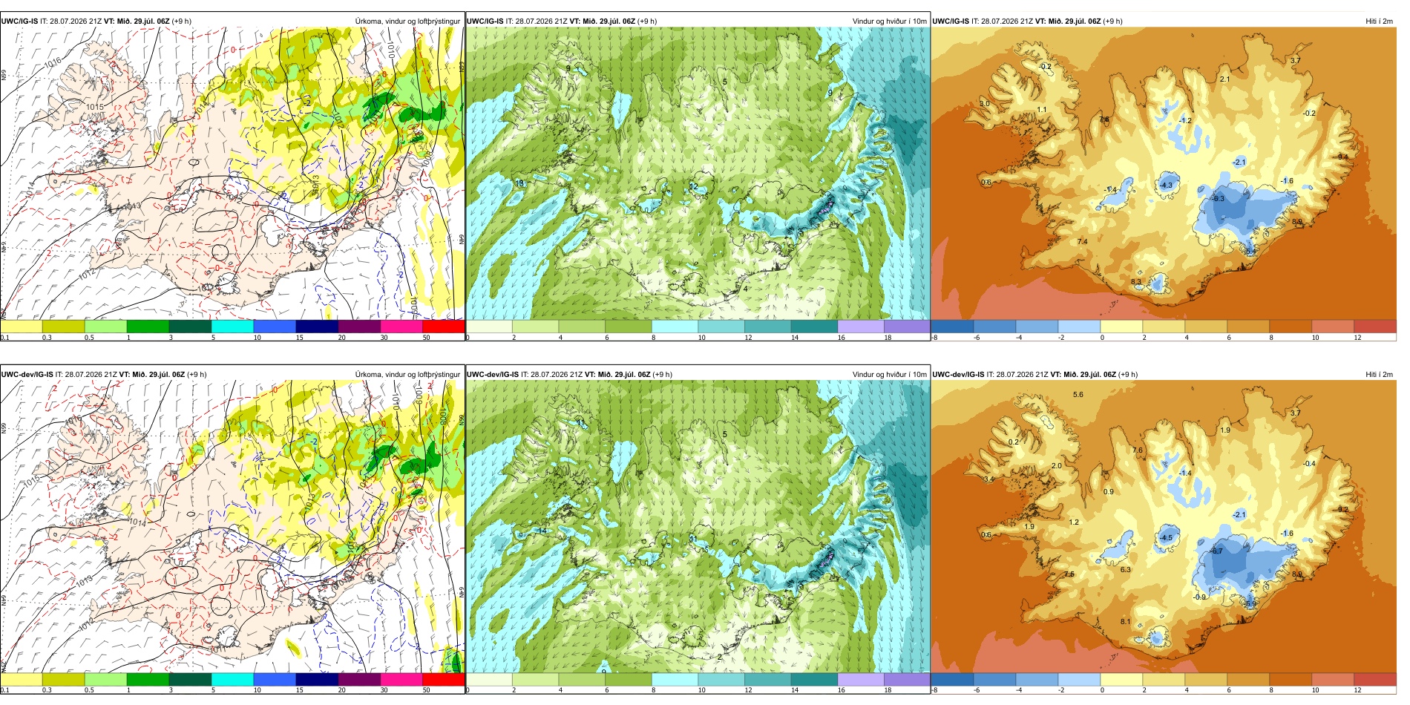The image size is (1410, 705).
Task: Click bottom-row title 'Vindur og hviður í 10m'
Action: 889,375
